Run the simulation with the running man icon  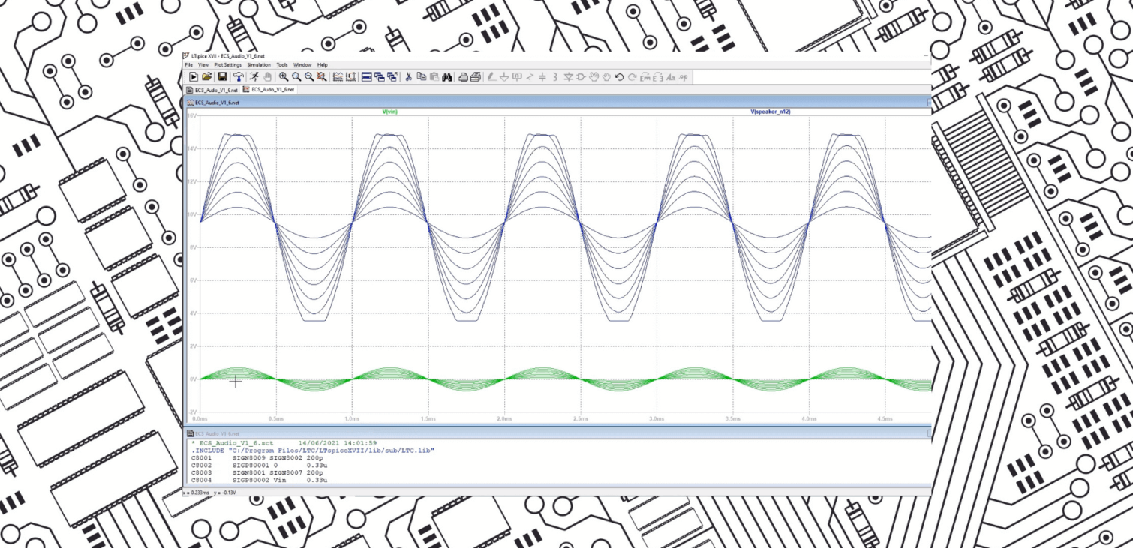254,76
